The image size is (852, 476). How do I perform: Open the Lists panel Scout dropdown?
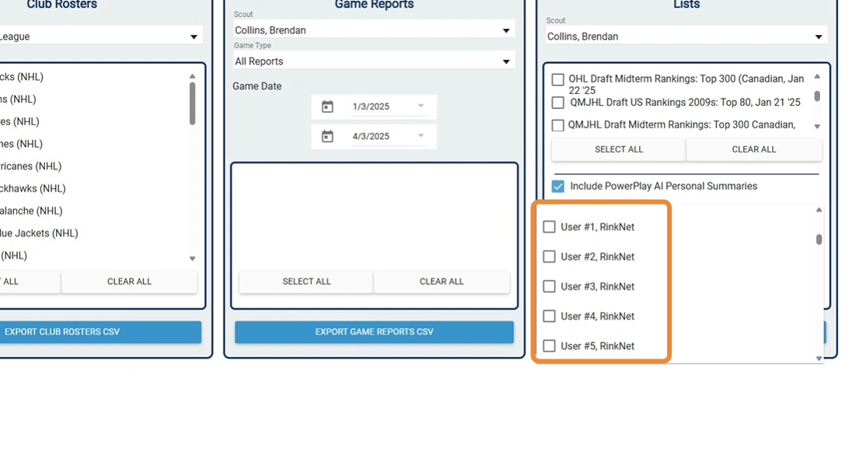pyautogui.click(x=818, y=37)
